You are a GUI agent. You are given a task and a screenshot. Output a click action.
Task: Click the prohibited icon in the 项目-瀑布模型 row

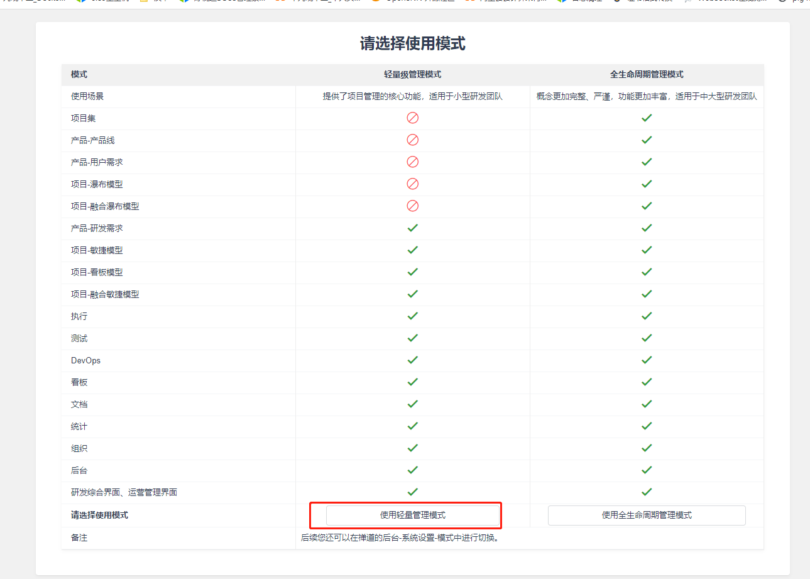tap(413, 184)
